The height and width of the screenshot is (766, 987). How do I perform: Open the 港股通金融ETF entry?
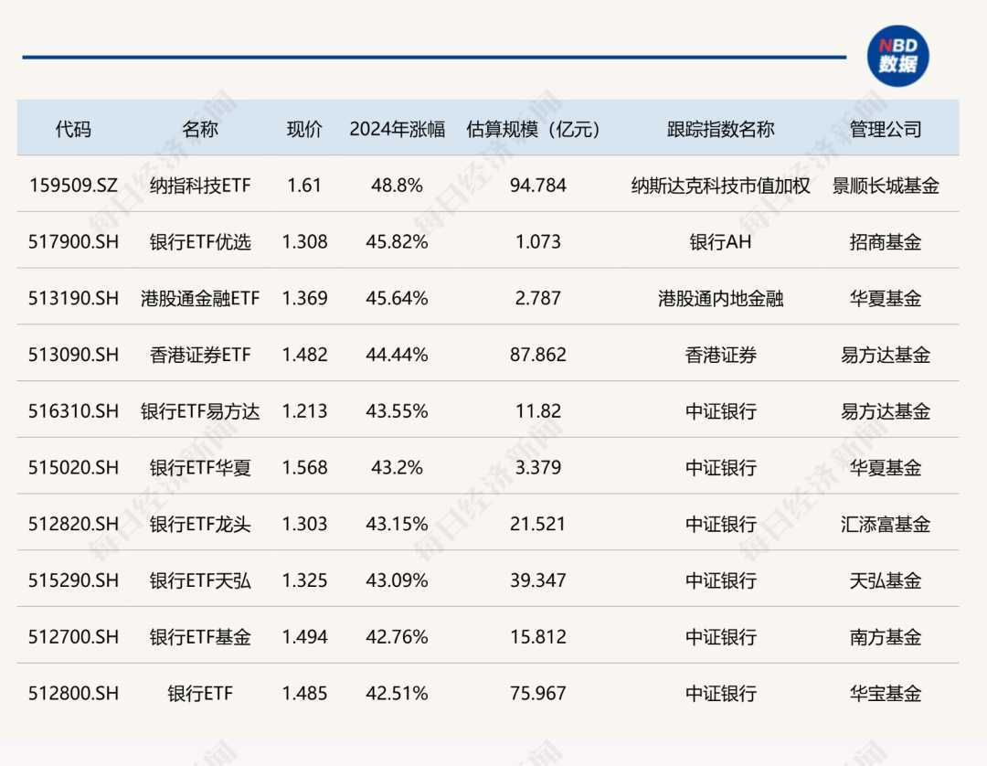(200, 298)
